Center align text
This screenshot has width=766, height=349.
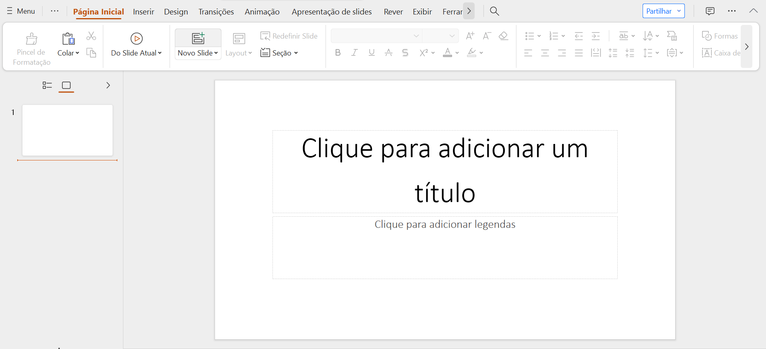pyautogui.click(x=545, y=53)
